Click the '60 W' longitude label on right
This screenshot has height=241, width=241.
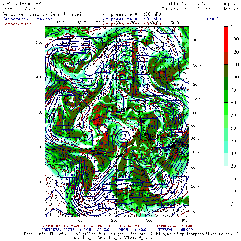(x=195, y=167)
